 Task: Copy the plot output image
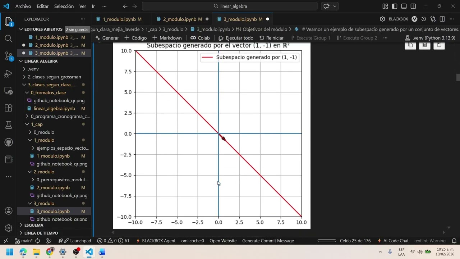410,45
